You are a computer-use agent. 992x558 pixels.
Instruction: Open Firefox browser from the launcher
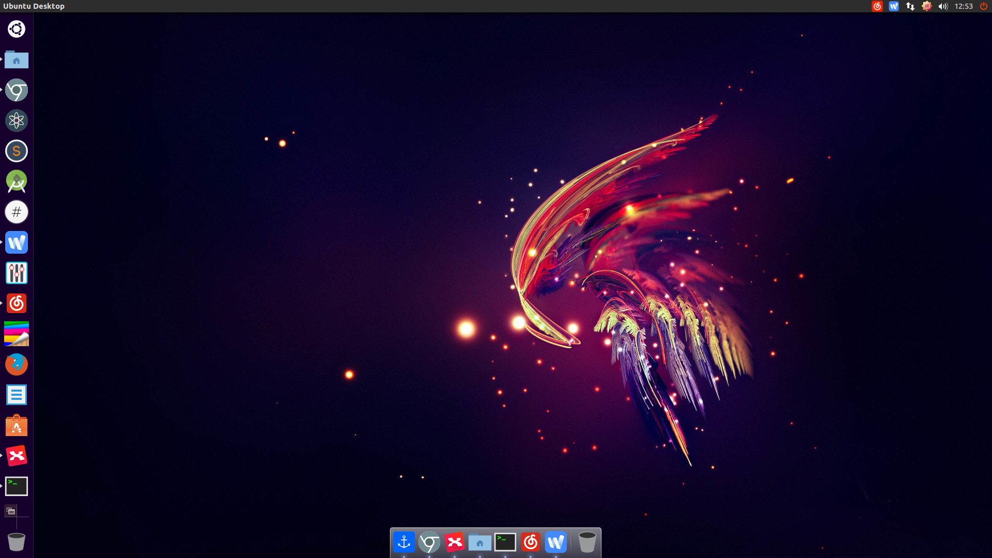coord(17,365)
